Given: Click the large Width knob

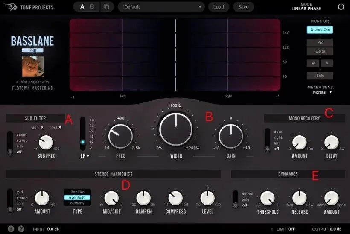Looking at the screenshot, I should pyautogui.click(x=176, y=129).
